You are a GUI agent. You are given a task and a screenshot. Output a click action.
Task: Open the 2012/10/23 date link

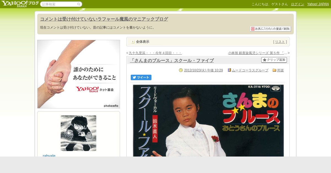click(x=203, y=70)
